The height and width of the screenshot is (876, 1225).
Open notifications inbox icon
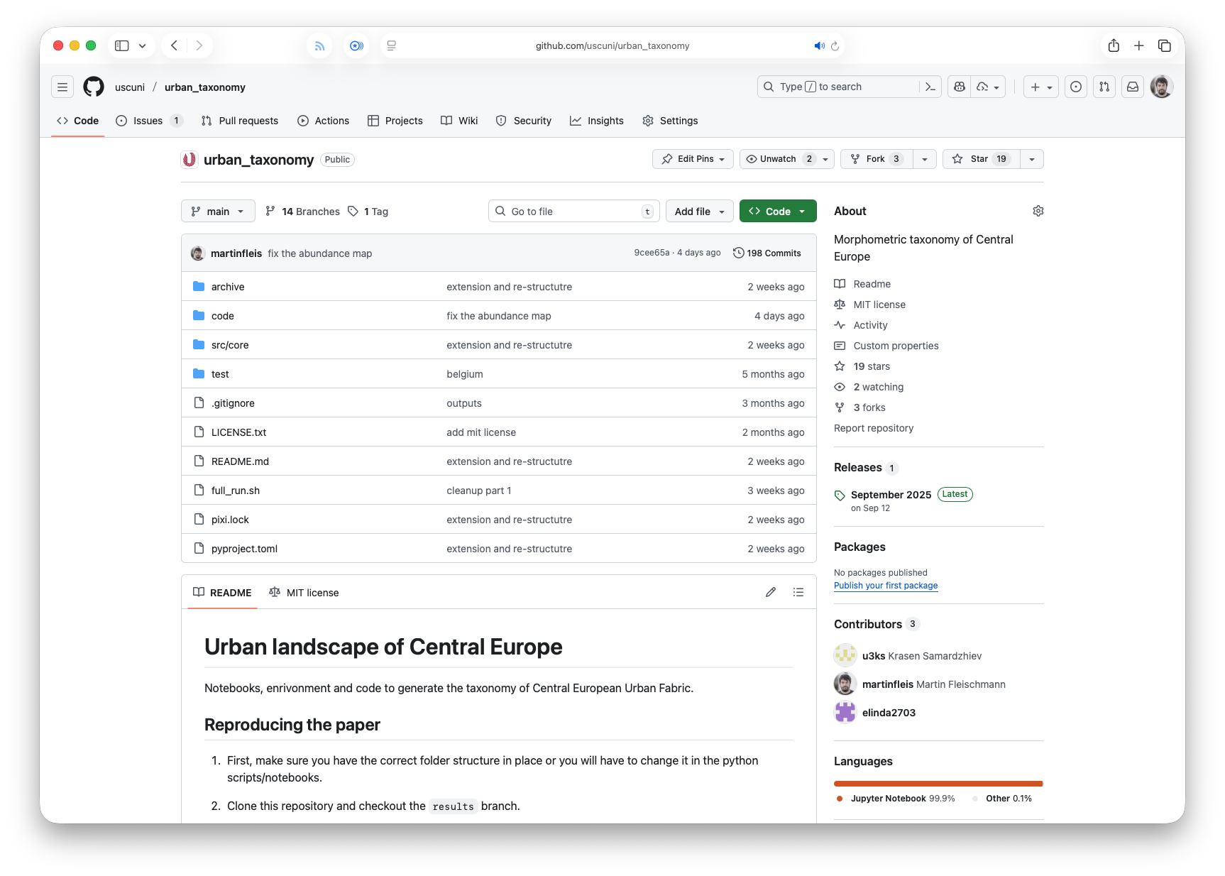1133,87
